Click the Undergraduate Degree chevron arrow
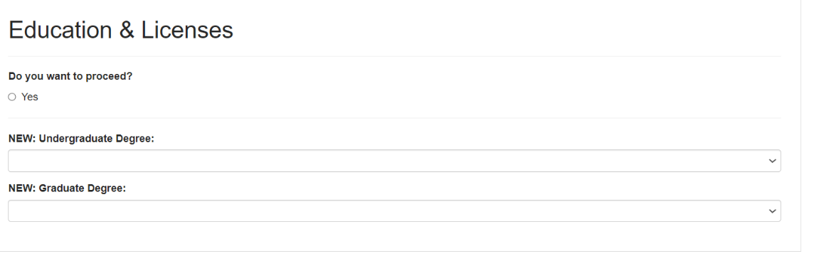The height and width of the screenshot is (276, 814). click(x=772, y=161)
